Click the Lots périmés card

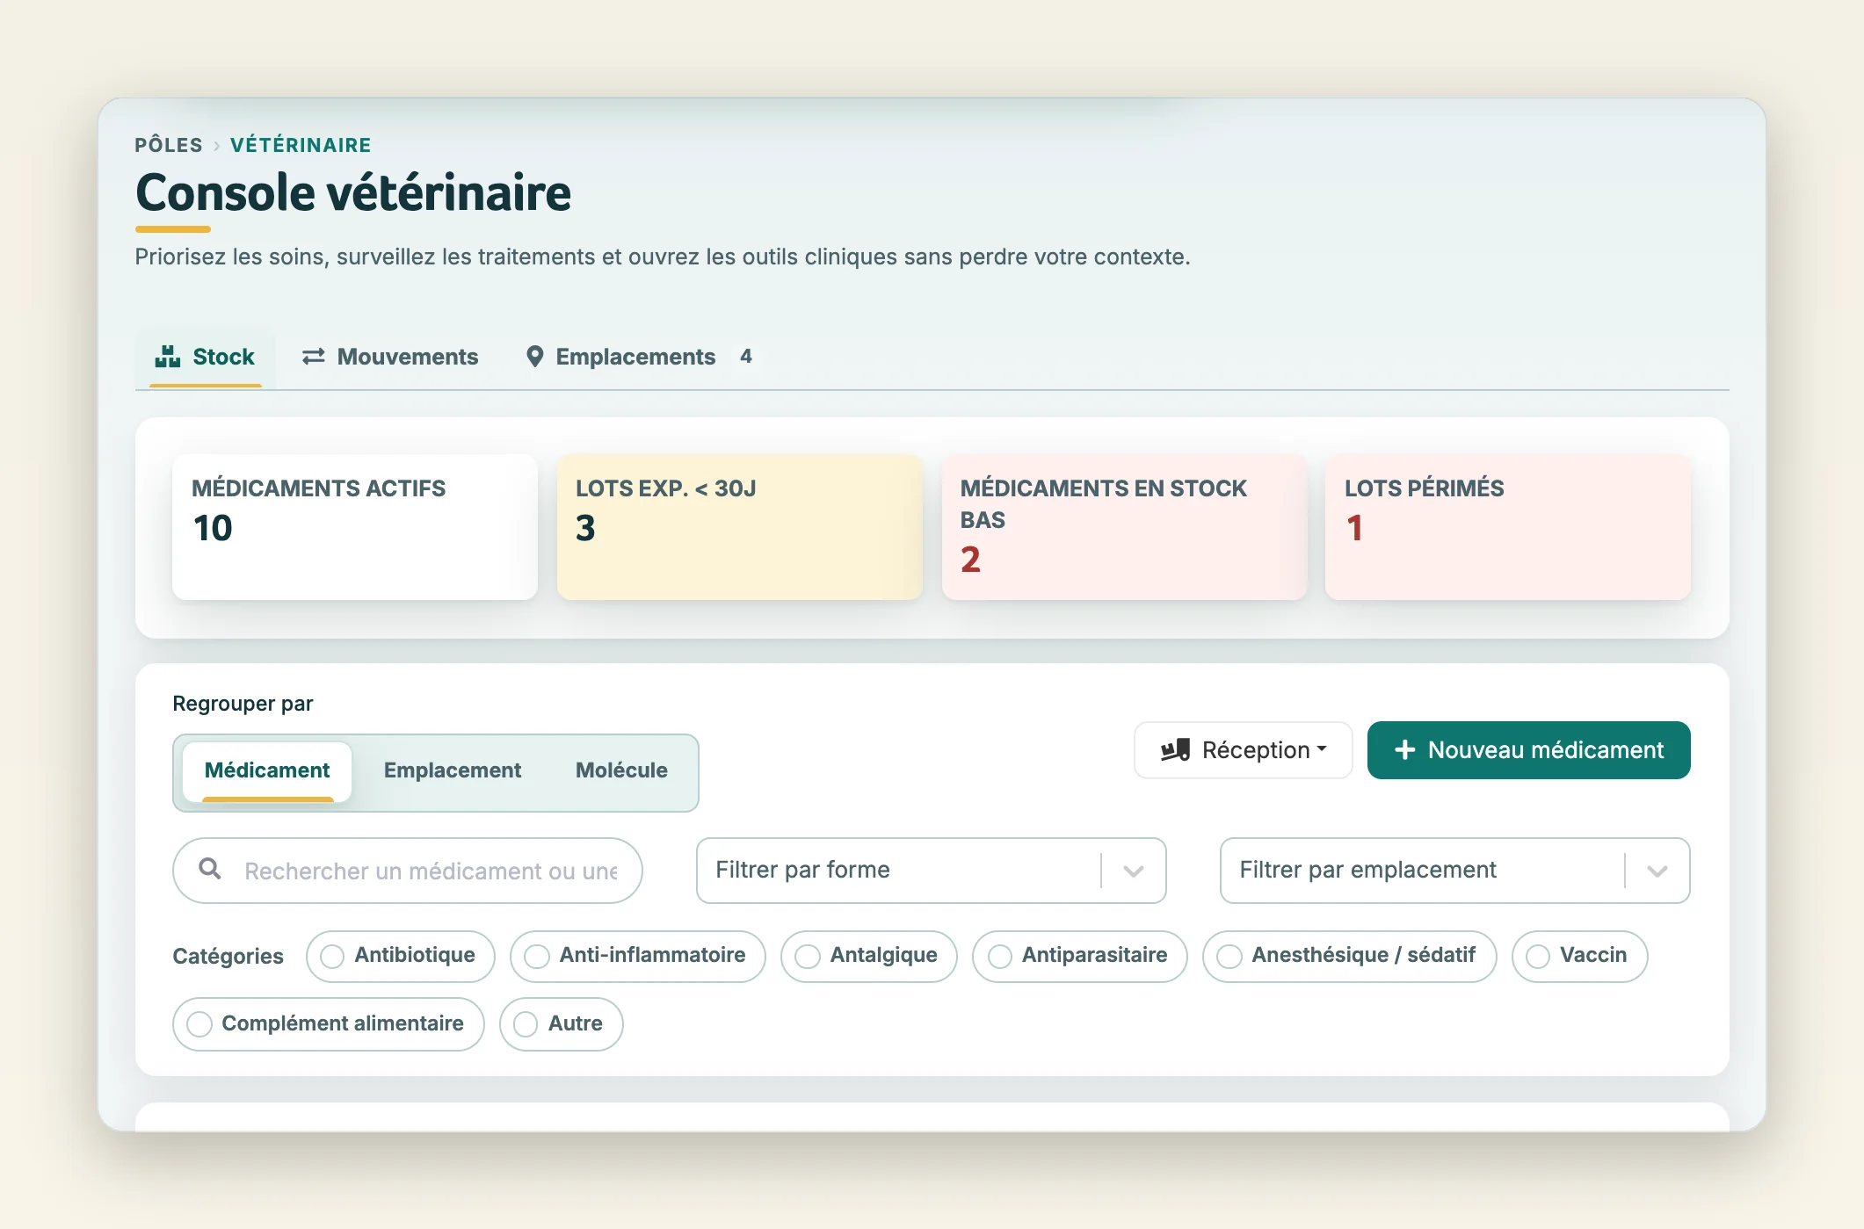pos(1508,527)
